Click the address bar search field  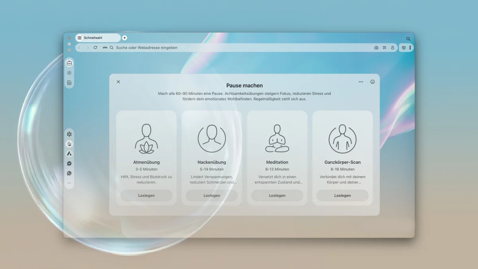click(x=239, y=48)
